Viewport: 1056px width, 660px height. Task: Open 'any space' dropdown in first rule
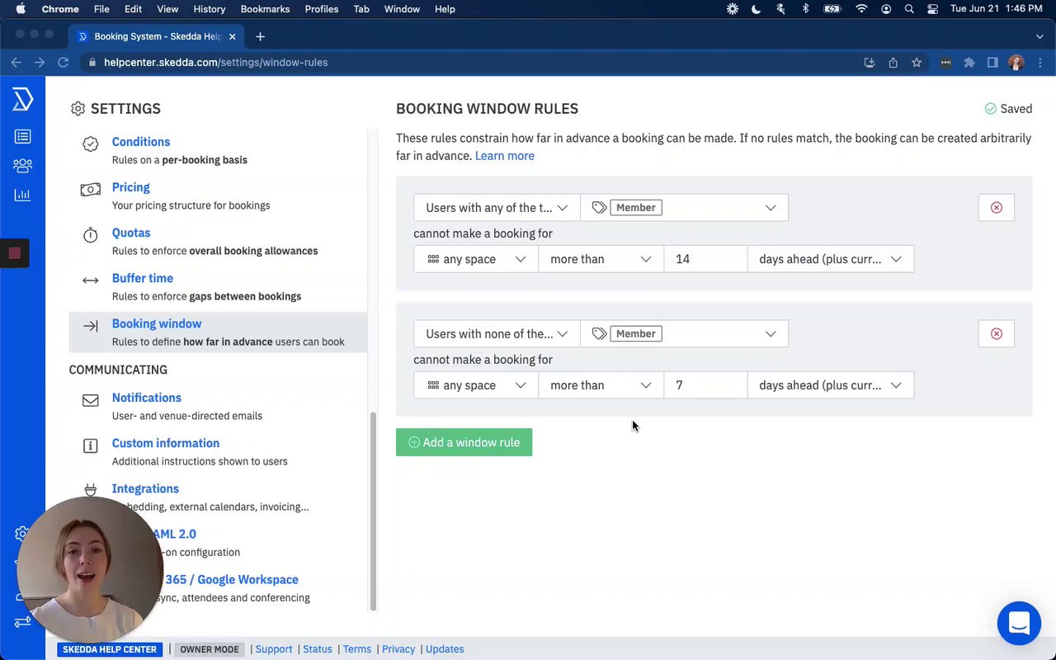pos(476,259)
